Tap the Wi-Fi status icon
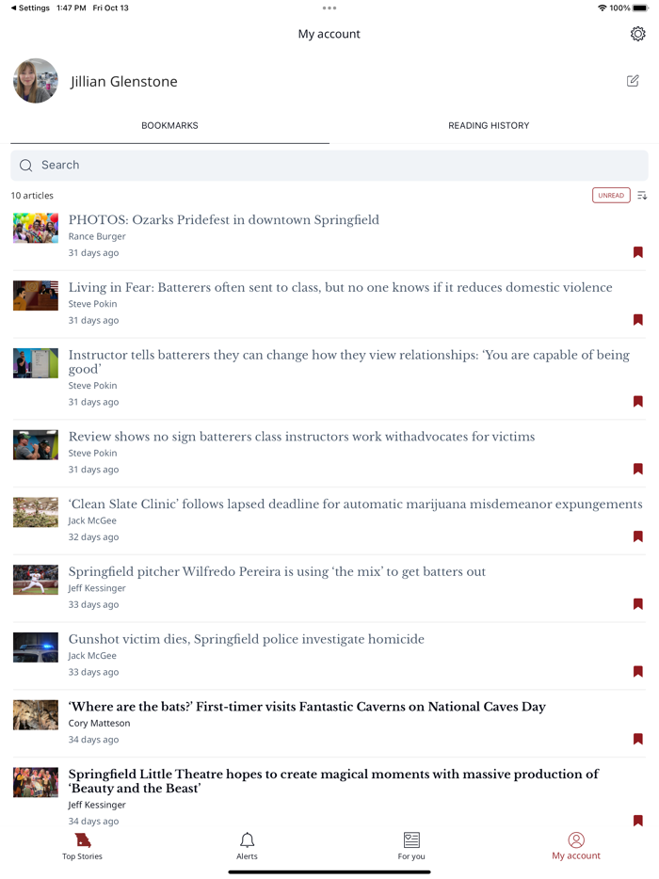Viewport: 659px width, 879px height. 603,8
